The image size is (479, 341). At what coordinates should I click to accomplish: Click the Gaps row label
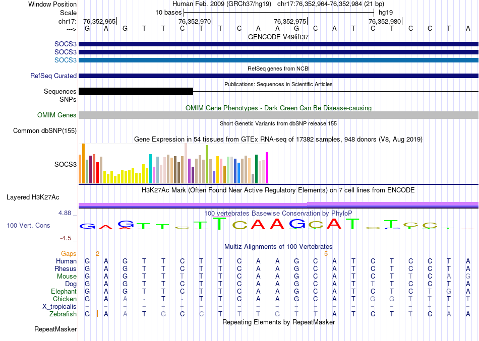coord(69,254)
